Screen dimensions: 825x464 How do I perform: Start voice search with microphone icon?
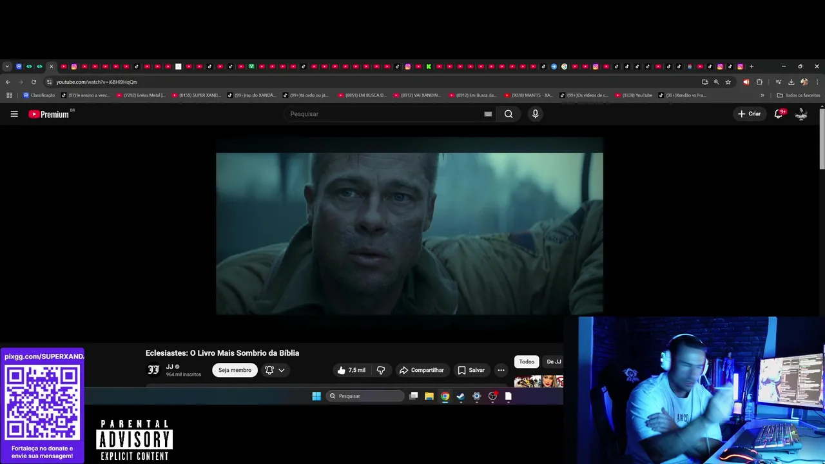click(x=535, y=114)
